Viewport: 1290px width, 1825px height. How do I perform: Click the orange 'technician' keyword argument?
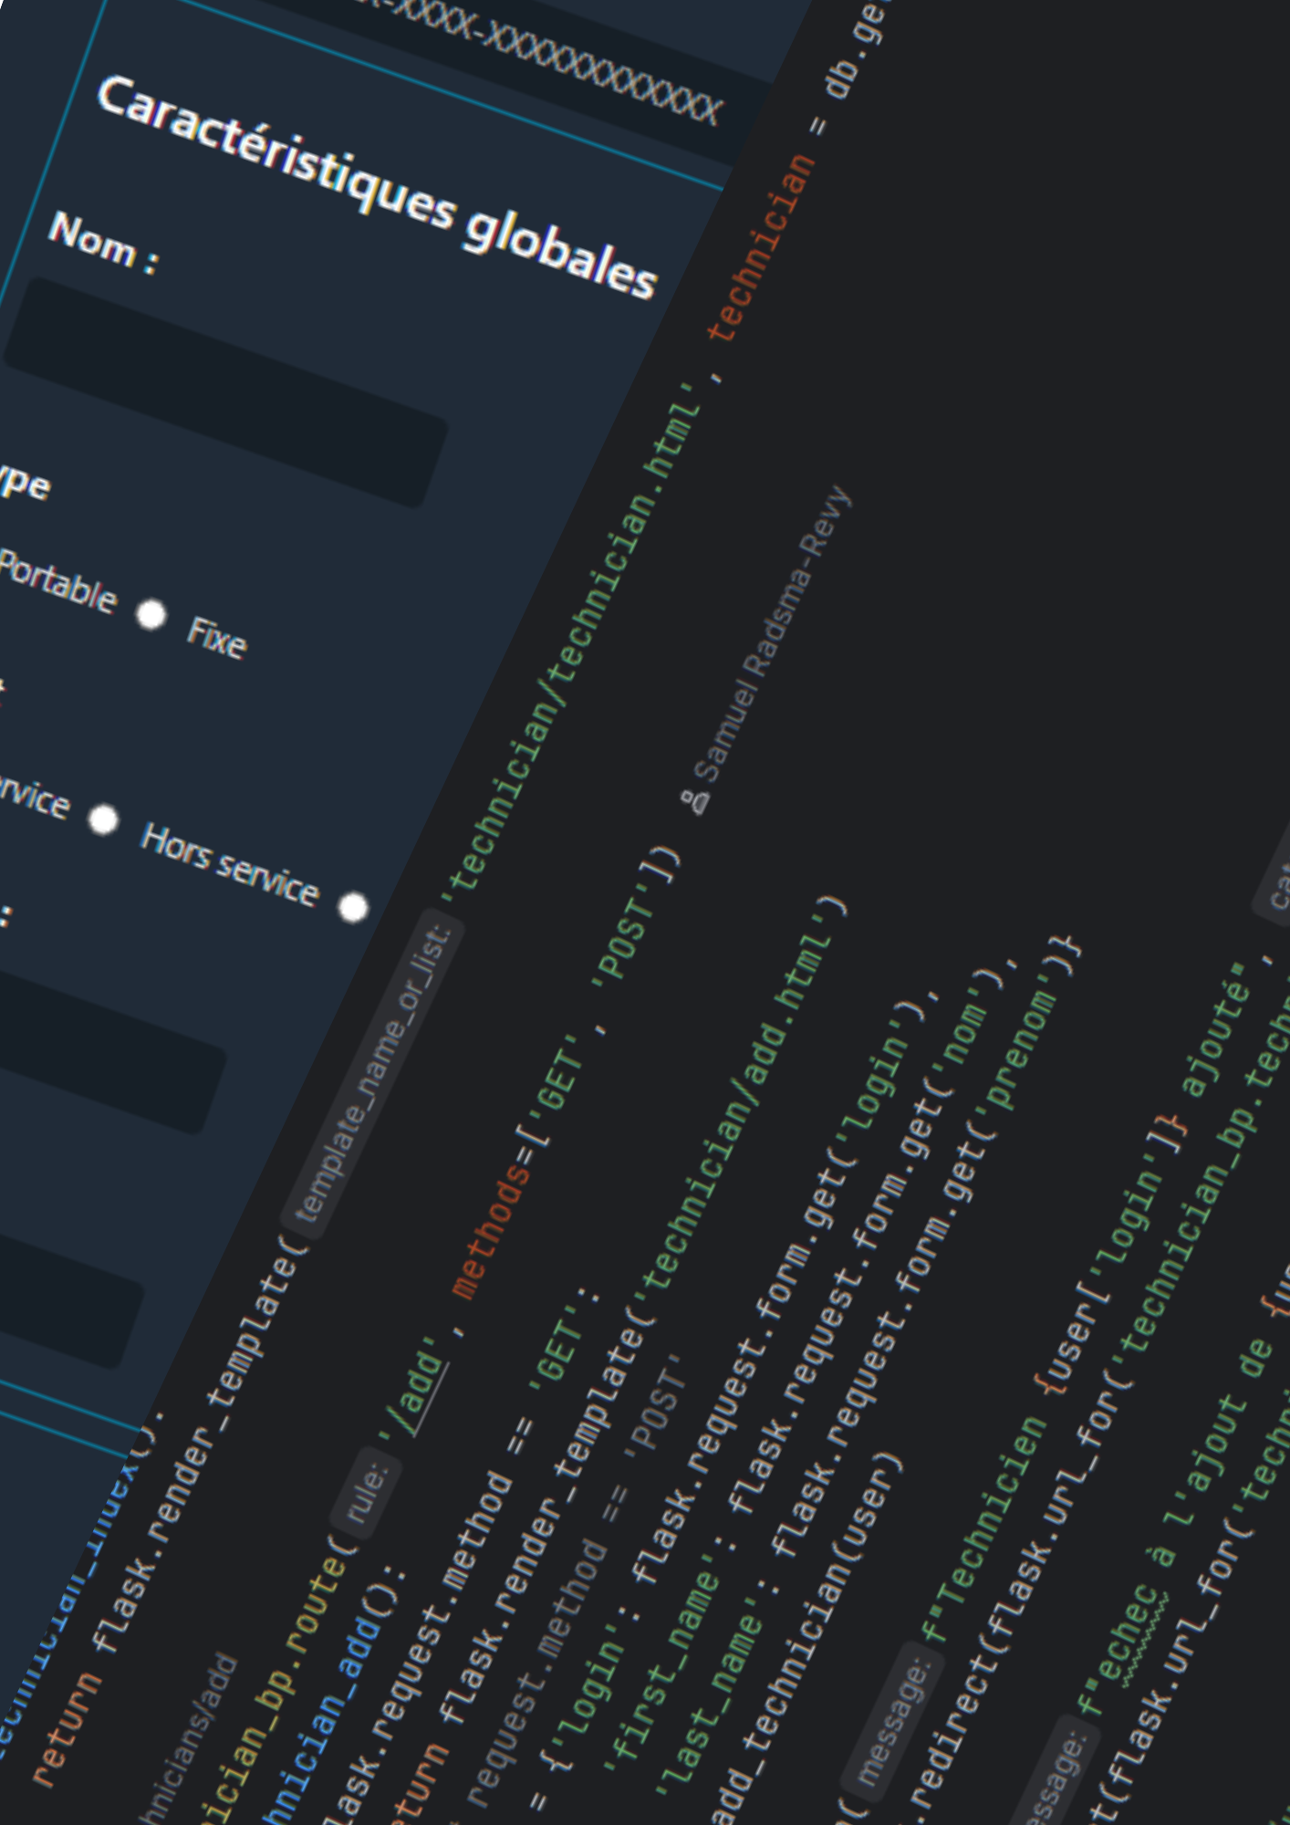pos(761,248)
